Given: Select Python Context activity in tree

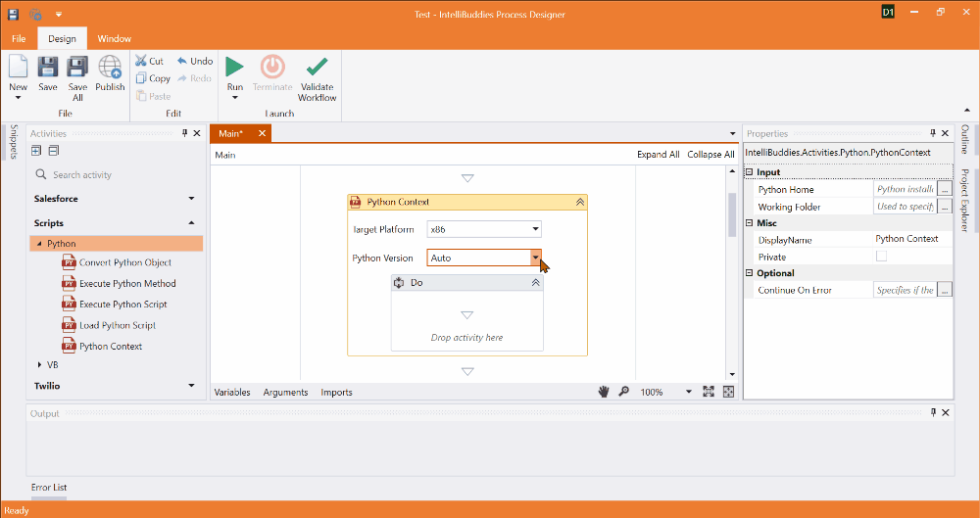Looking at the screenshot, I should click(x=102, y=347).
